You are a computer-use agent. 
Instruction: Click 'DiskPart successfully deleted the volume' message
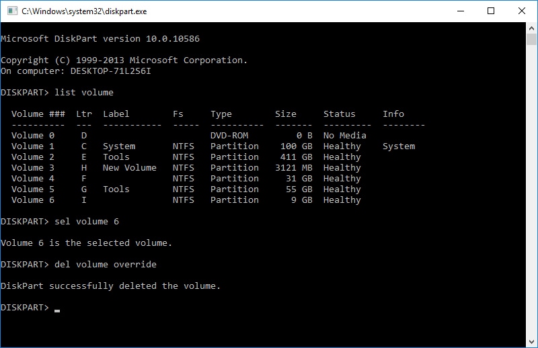[111, 286]
